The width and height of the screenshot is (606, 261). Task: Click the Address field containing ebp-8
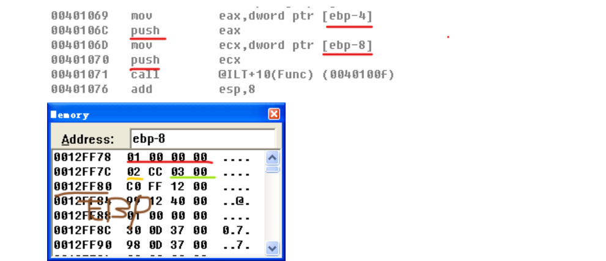[x=202, y=138]
